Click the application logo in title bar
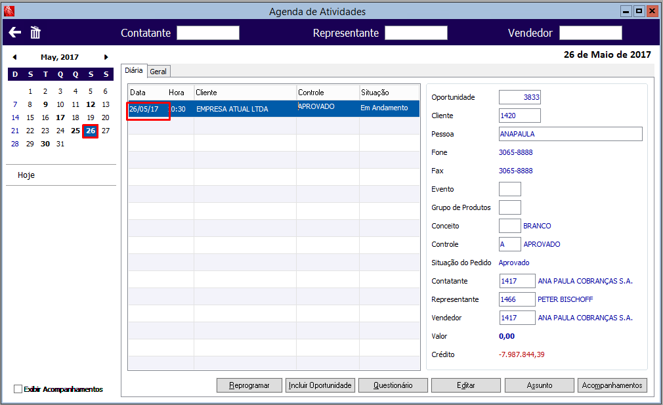The width and height of the screenshot is (663, 405). 9,11
